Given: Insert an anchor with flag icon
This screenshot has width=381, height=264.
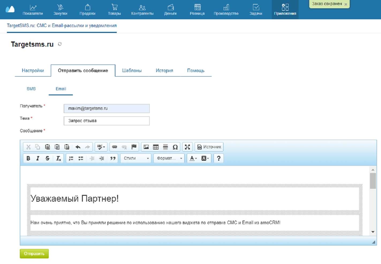Looking at the screenshot, I should click(x=134, y=147).
